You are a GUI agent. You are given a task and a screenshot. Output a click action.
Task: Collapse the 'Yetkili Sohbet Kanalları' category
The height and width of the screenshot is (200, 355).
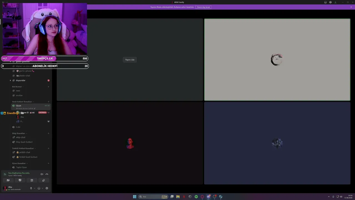[24, 148]
